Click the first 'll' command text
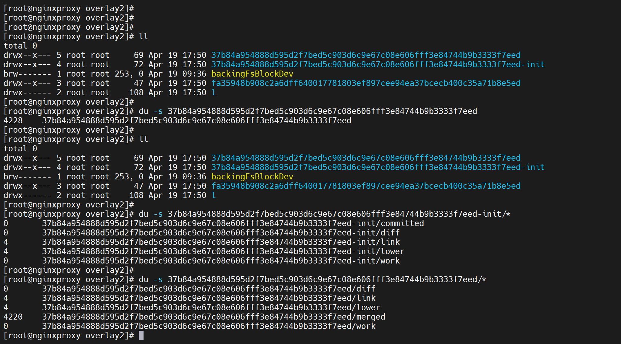 pyautogui.click(x=144, y=36)
